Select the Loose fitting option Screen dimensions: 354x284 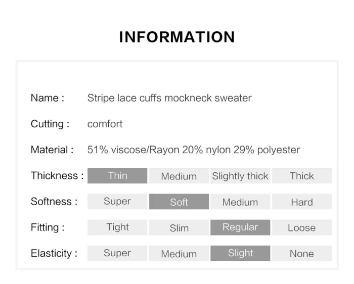302,227
